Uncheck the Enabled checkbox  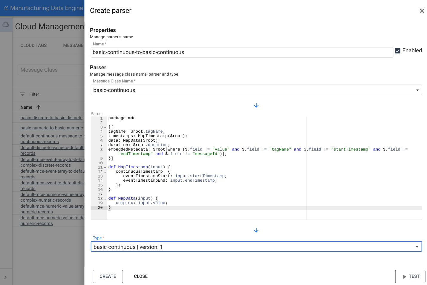pos(397,50)
